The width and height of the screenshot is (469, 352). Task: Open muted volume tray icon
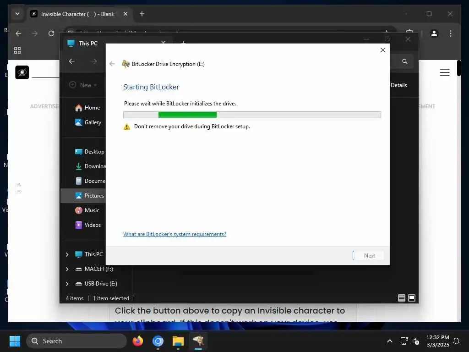pos(416,341)
